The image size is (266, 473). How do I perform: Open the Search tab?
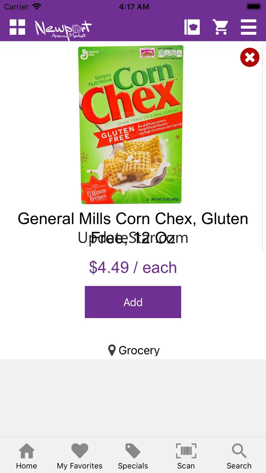pyautogui.click(x=239, y=457)
